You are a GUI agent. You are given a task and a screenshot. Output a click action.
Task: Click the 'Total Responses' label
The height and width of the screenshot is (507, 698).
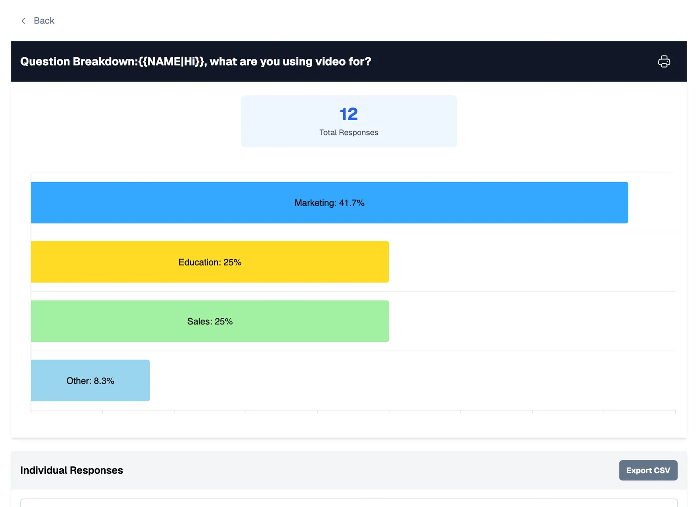(349, 132)
